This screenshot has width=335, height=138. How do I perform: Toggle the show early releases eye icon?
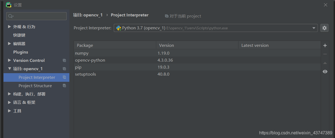[325, 72]
